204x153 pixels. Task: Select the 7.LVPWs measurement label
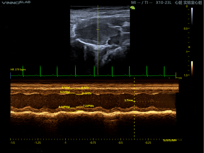88,106
